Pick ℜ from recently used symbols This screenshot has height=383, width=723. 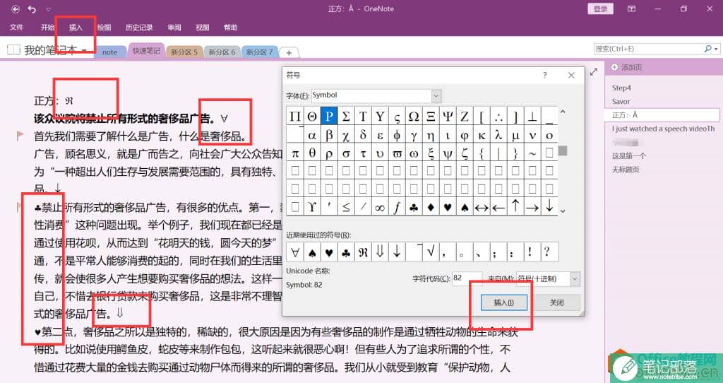click(363, 252)
